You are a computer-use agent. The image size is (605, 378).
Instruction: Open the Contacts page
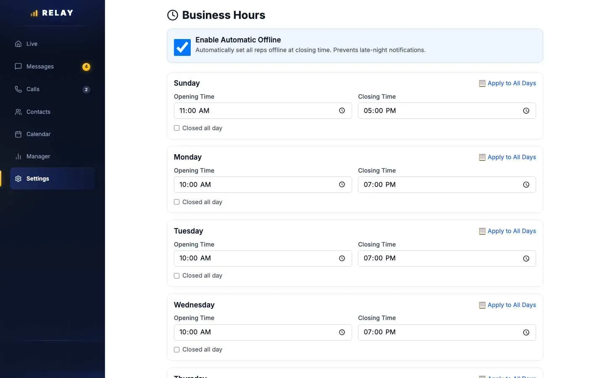52,112
